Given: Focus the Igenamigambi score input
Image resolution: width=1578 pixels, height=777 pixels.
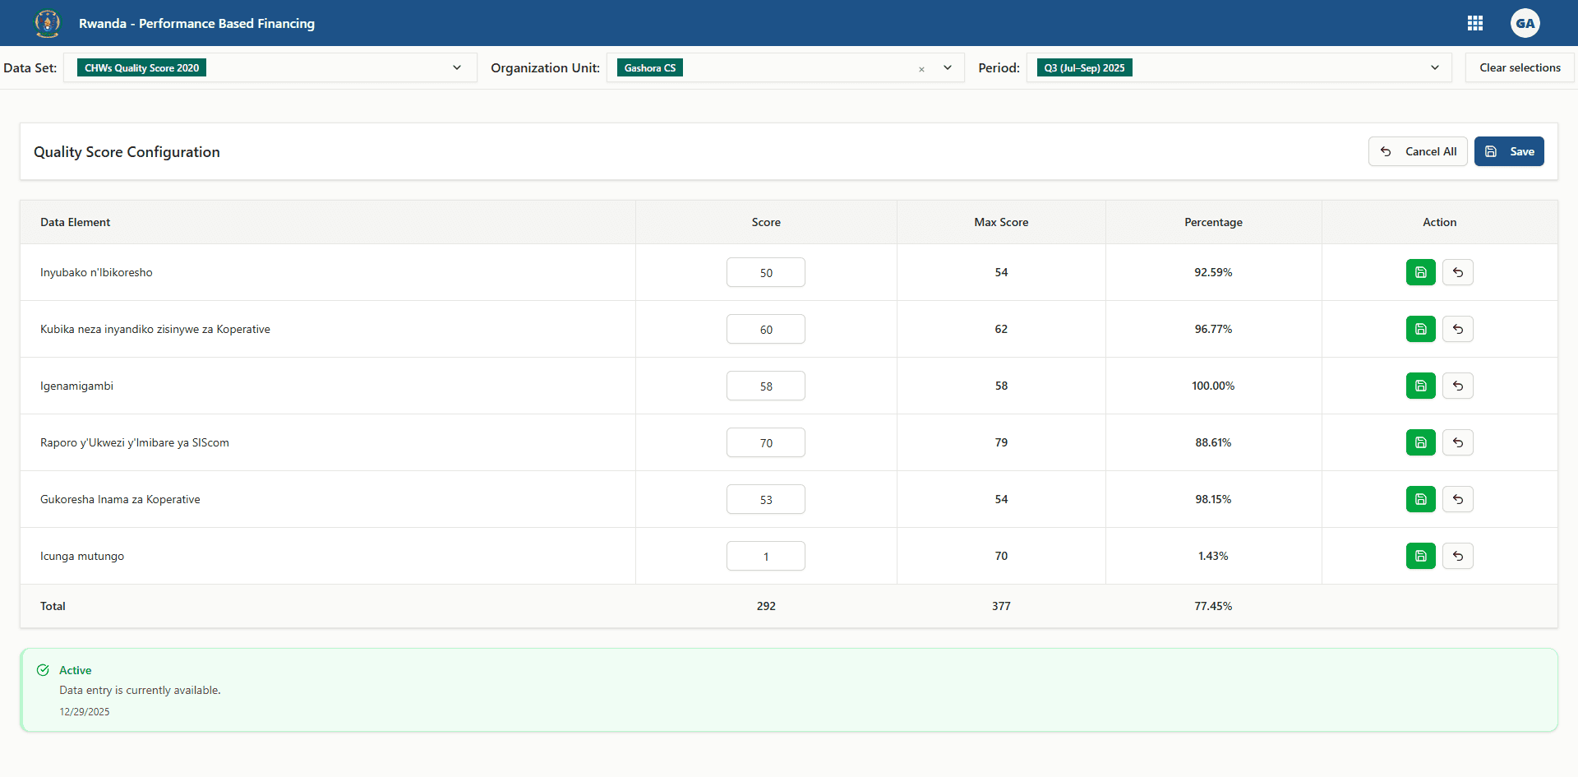Looking at the screenshot, I should coord(766,386).
